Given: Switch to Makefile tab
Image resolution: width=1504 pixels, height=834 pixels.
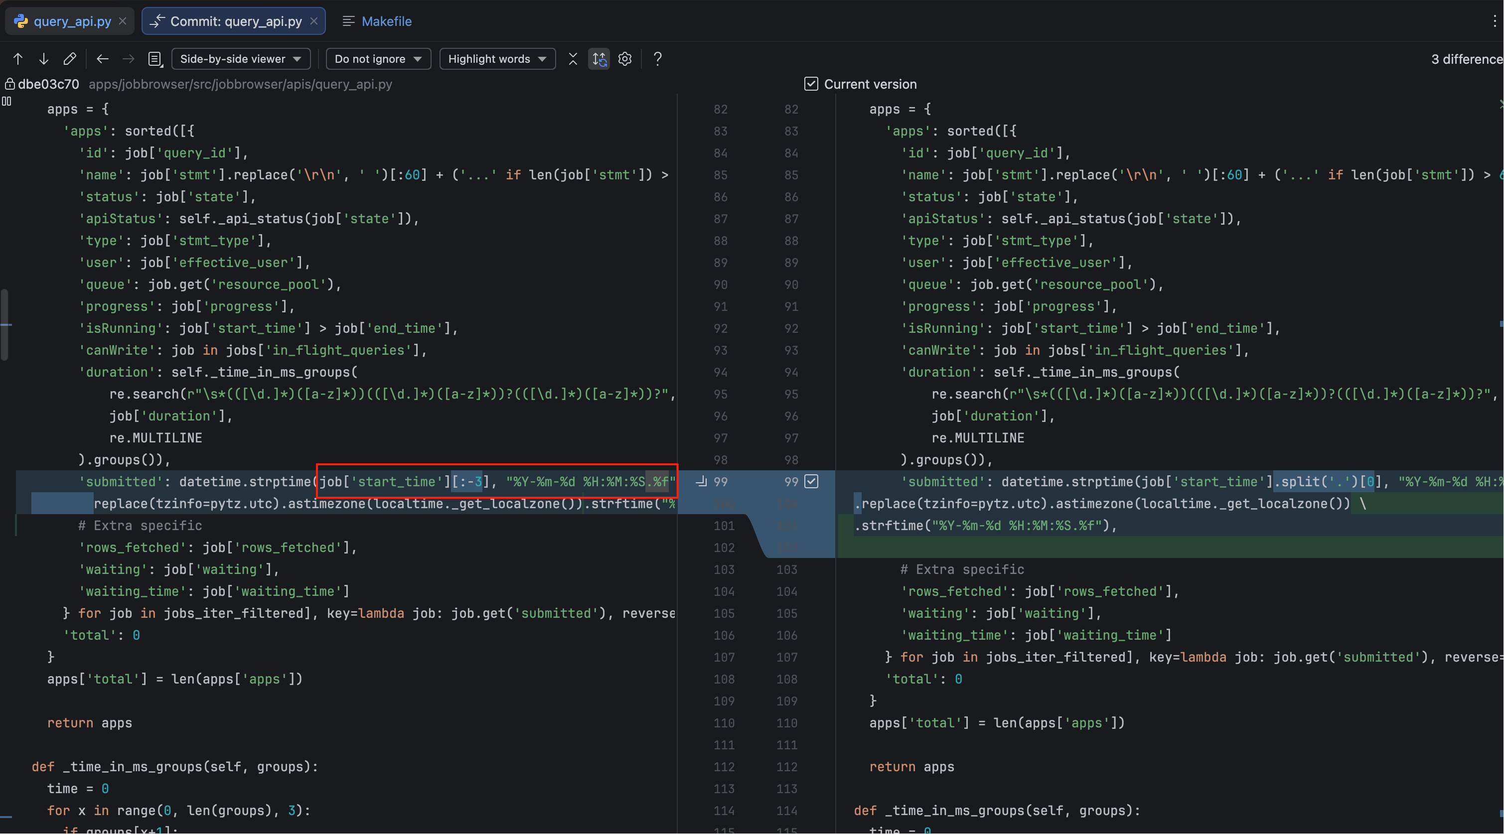Looking at the screenshot, I should 386,21.
